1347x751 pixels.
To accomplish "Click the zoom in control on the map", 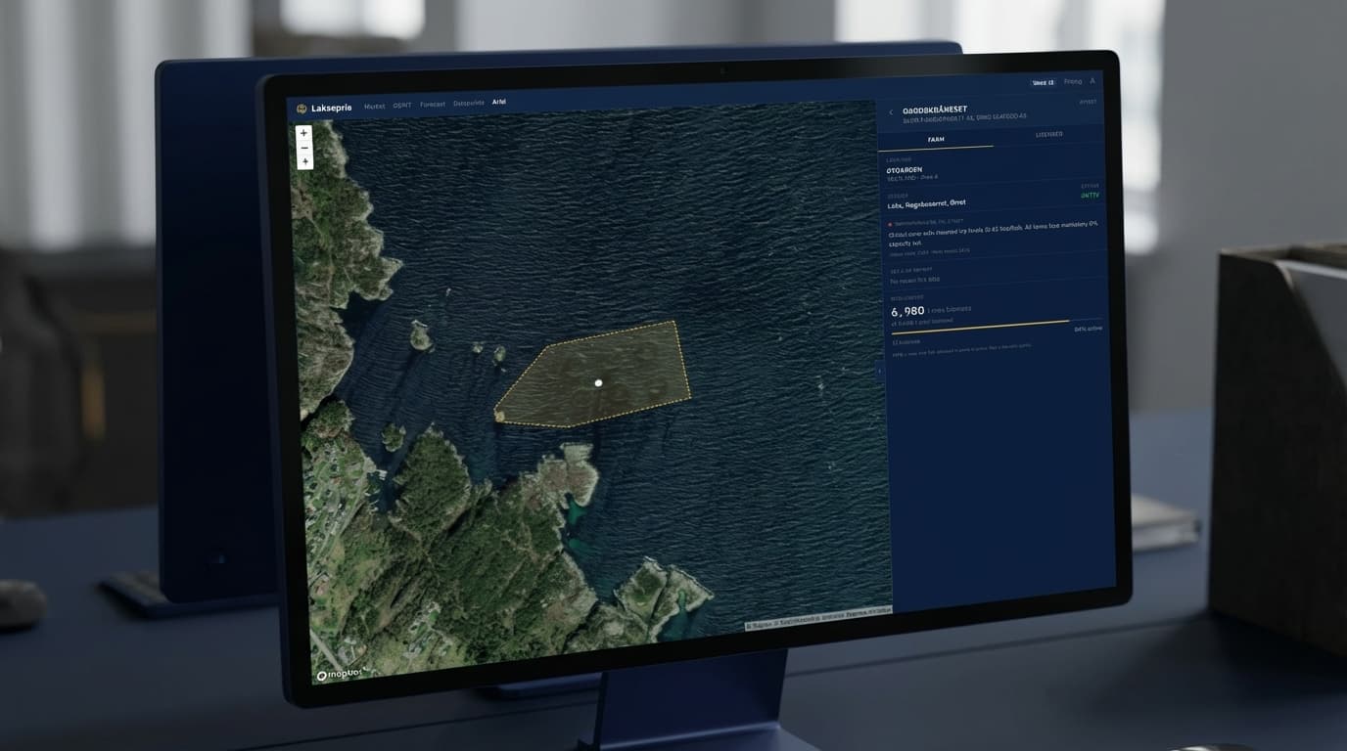I will [x=303, y=132].
